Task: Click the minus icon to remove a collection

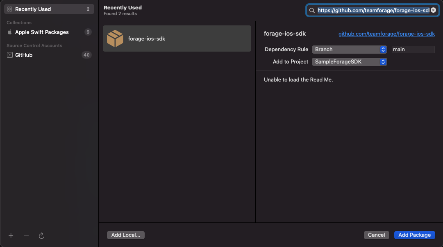Action: click(26, 236)
